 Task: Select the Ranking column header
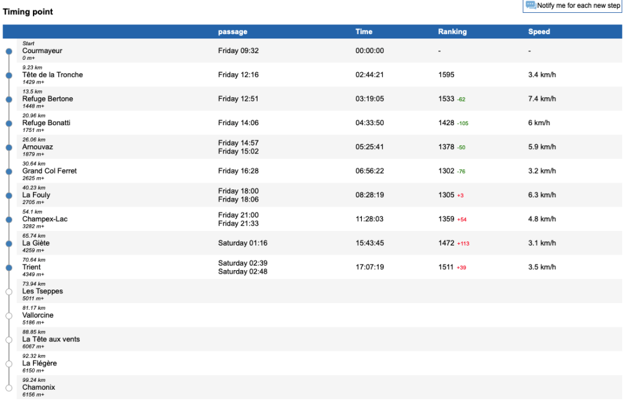[452, 32]
